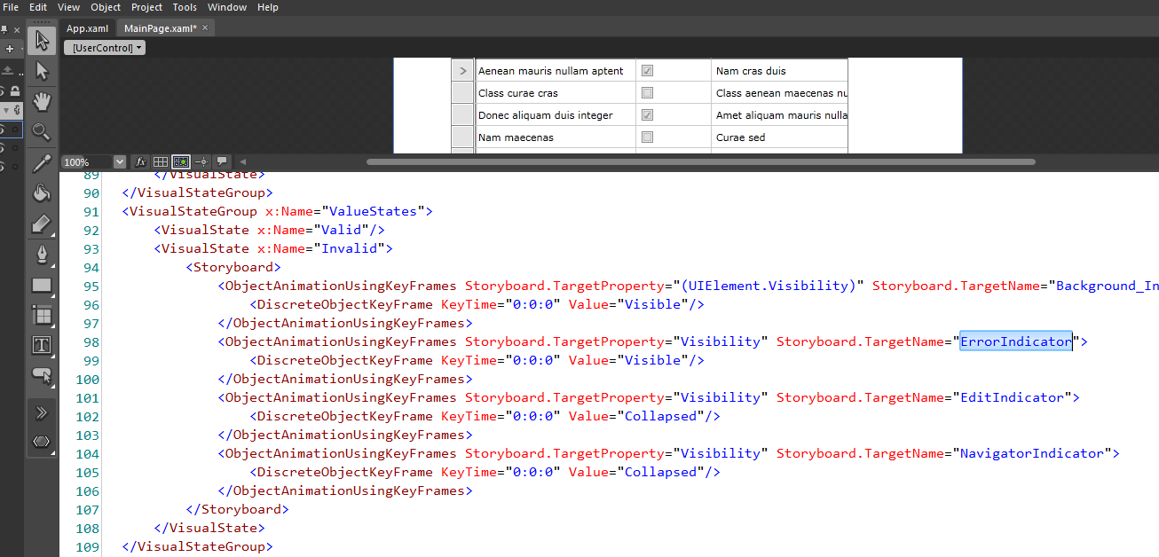Toggle snapping to gridlines
The image size is (1159, 557).
click(181, 162)
